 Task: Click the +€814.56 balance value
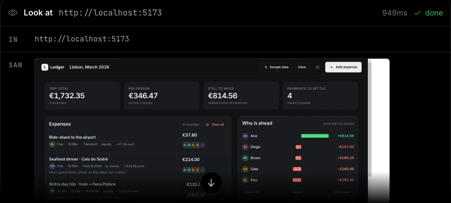[345, 136]
